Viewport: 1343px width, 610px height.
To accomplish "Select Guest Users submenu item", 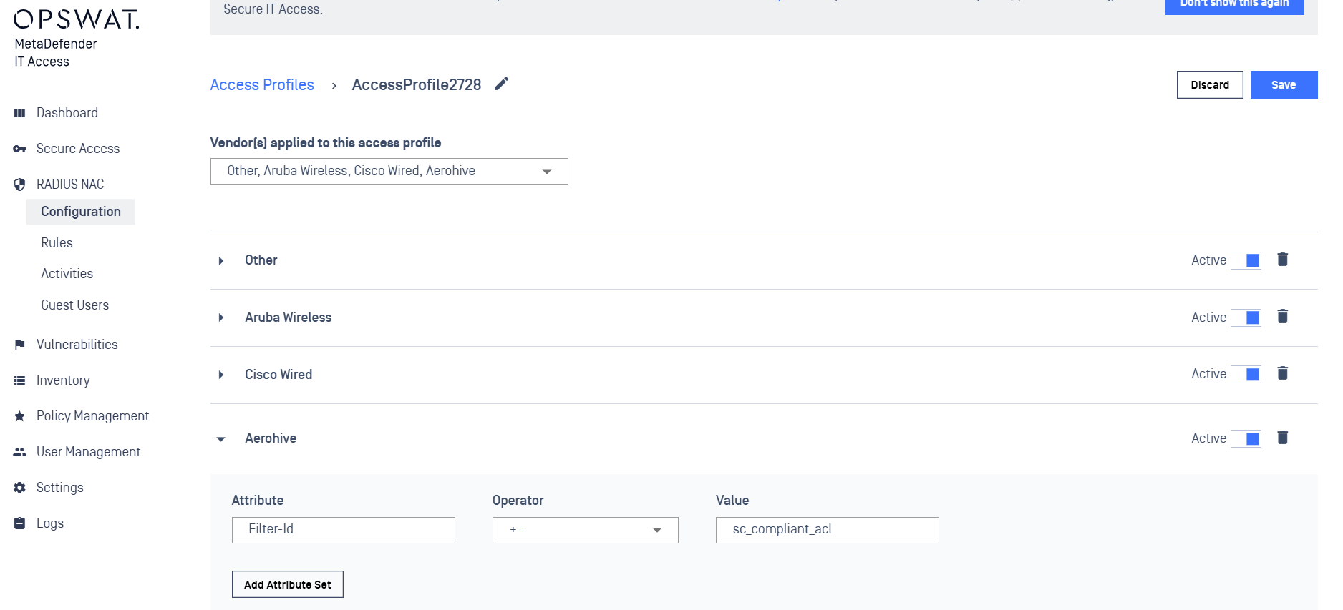I will coord(75,305).
